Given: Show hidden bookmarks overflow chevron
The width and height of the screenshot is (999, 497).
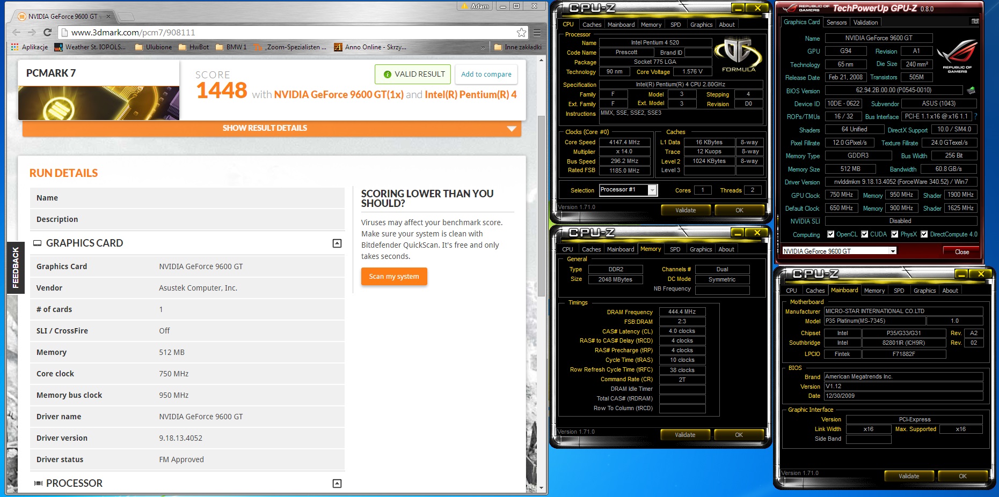Looking at the screenshot, I should click(483, 47).
